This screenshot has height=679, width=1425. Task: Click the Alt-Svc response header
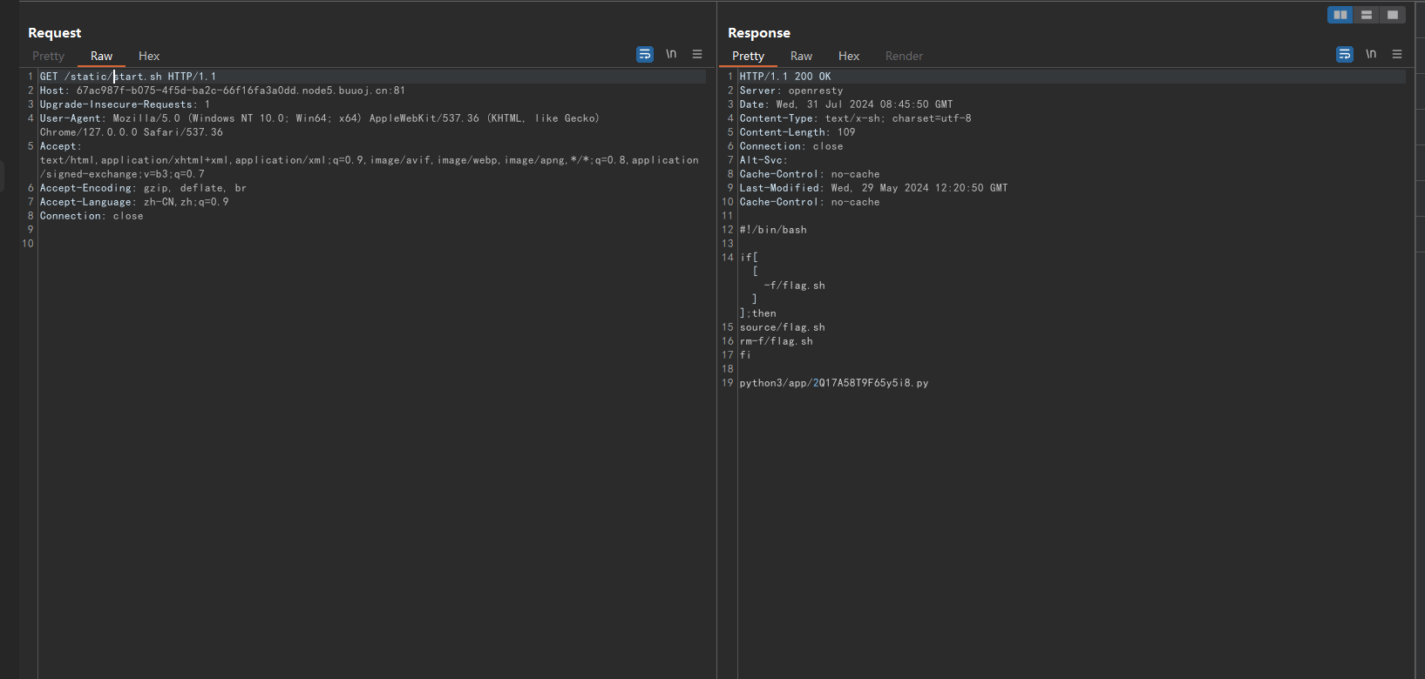(x=763, y=160)
